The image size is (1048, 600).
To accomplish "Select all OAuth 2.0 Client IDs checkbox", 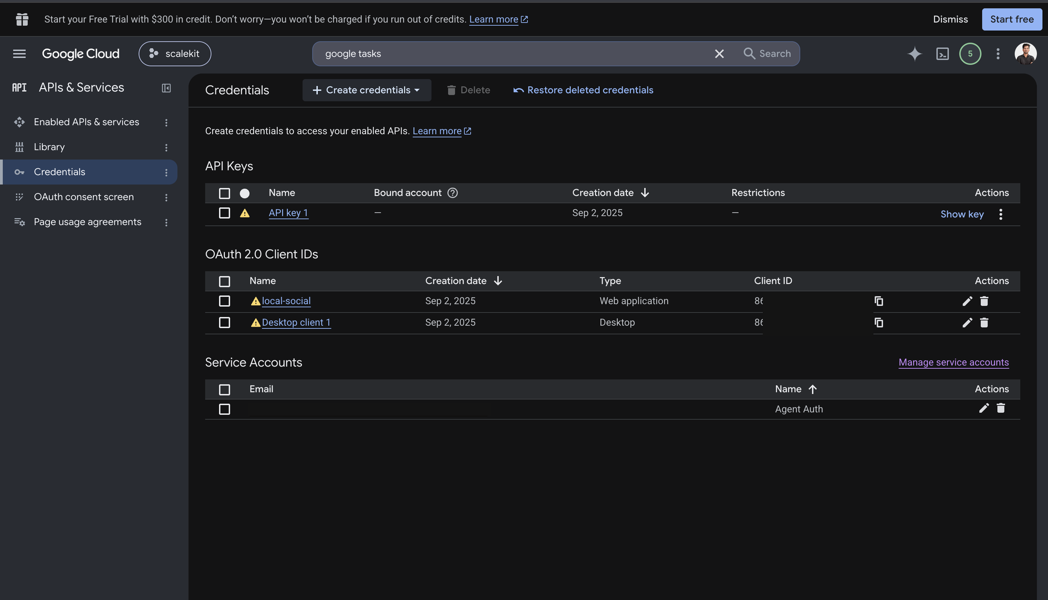I will [224, 282].
